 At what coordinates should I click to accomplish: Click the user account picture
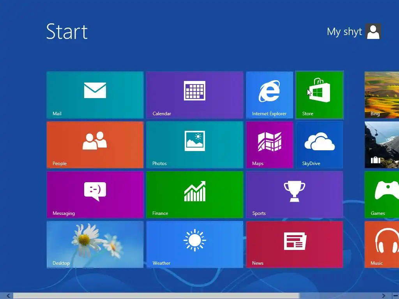373,32
